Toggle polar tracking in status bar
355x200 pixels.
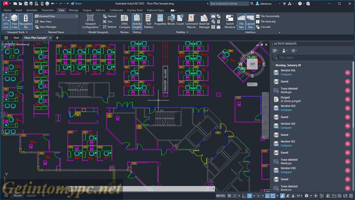click(x=249, y=196)
